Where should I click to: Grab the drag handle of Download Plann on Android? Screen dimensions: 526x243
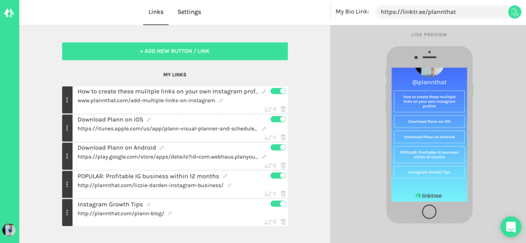point(67,156)
